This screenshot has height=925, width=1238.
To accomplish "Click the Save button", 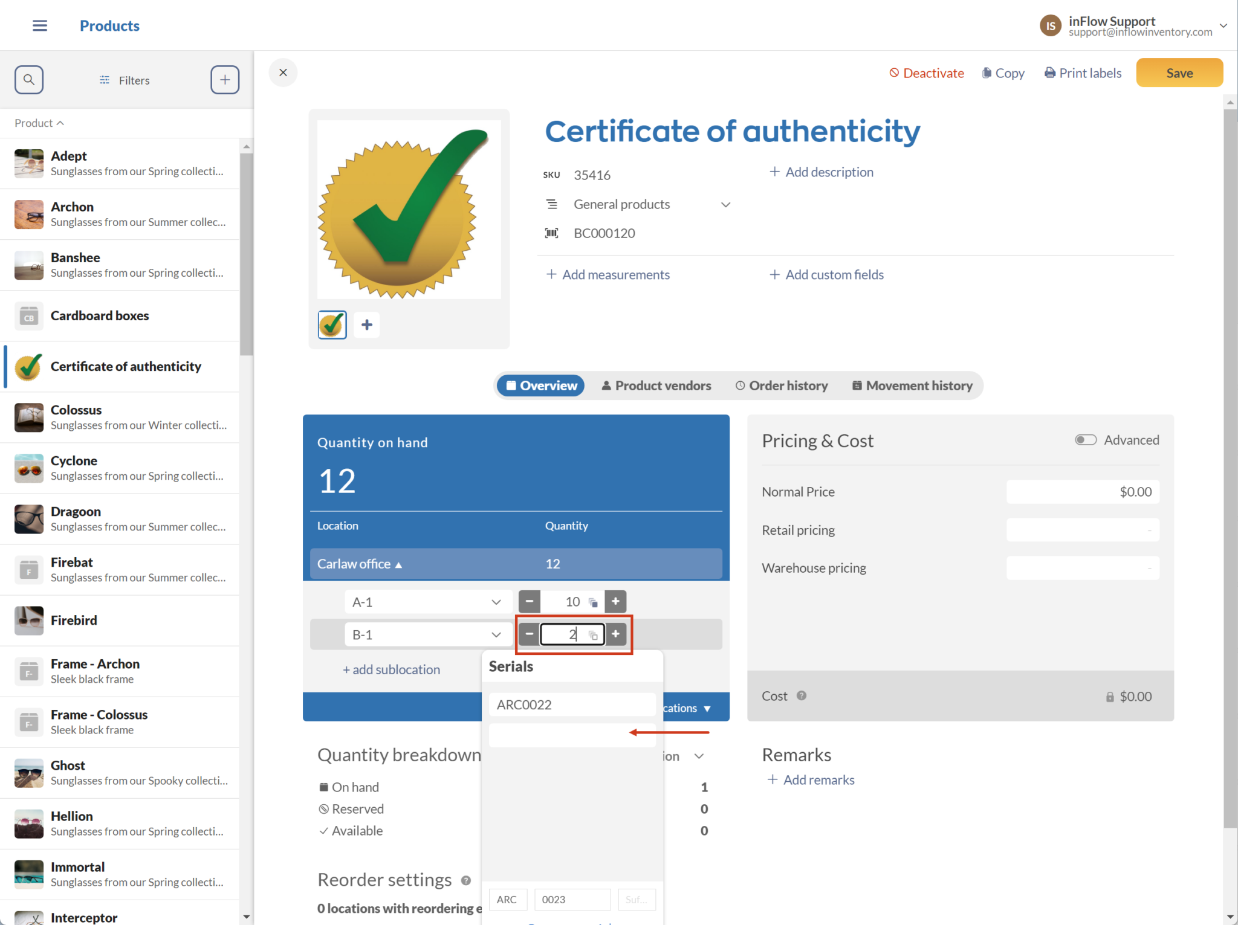I will (1179, 73).
